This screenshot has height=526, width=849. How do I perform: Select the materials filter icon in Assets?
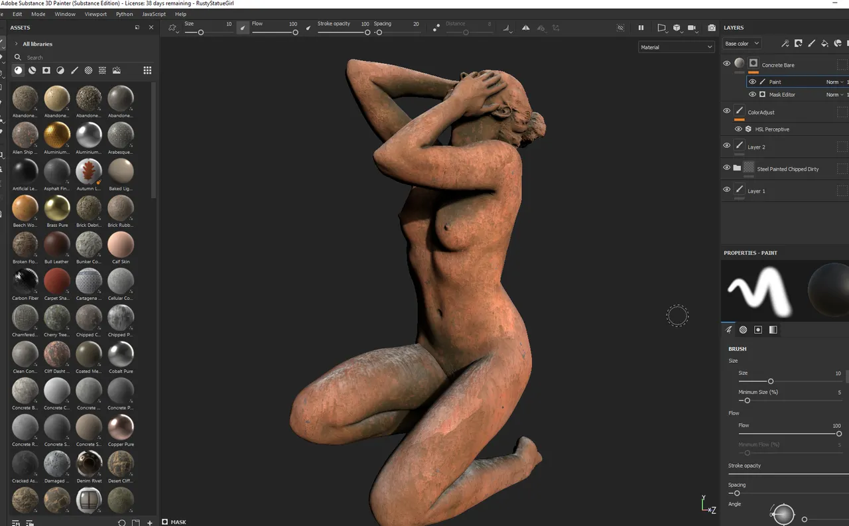[18, 70]
